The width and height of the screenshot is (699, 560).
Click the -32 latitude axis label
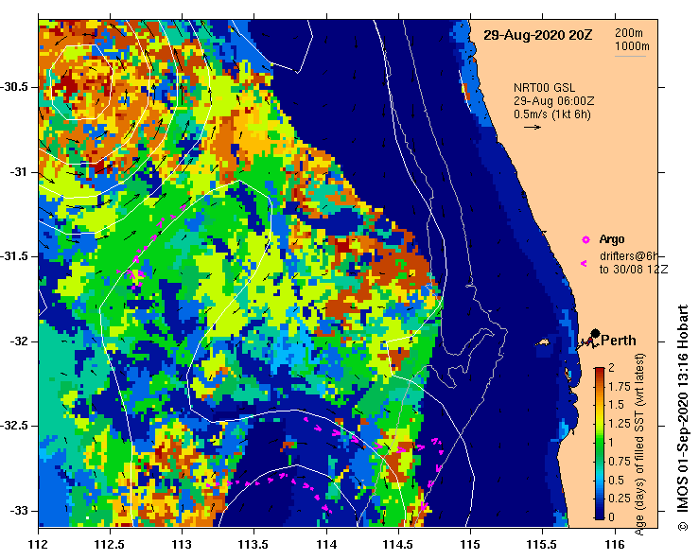19,341
